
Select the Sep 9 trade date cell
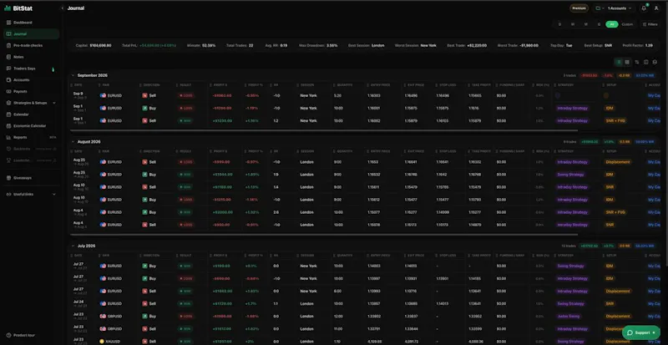pyautogui.click(x=79, y=95)
